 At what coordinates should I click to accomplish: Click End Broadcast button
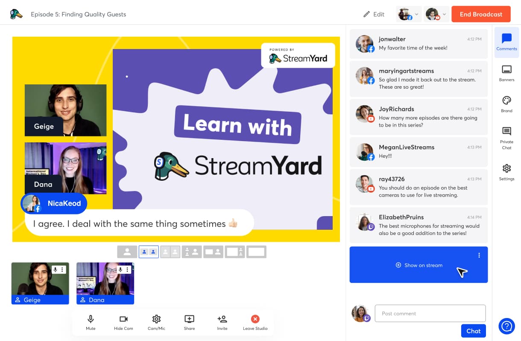[x=481, y=14]
